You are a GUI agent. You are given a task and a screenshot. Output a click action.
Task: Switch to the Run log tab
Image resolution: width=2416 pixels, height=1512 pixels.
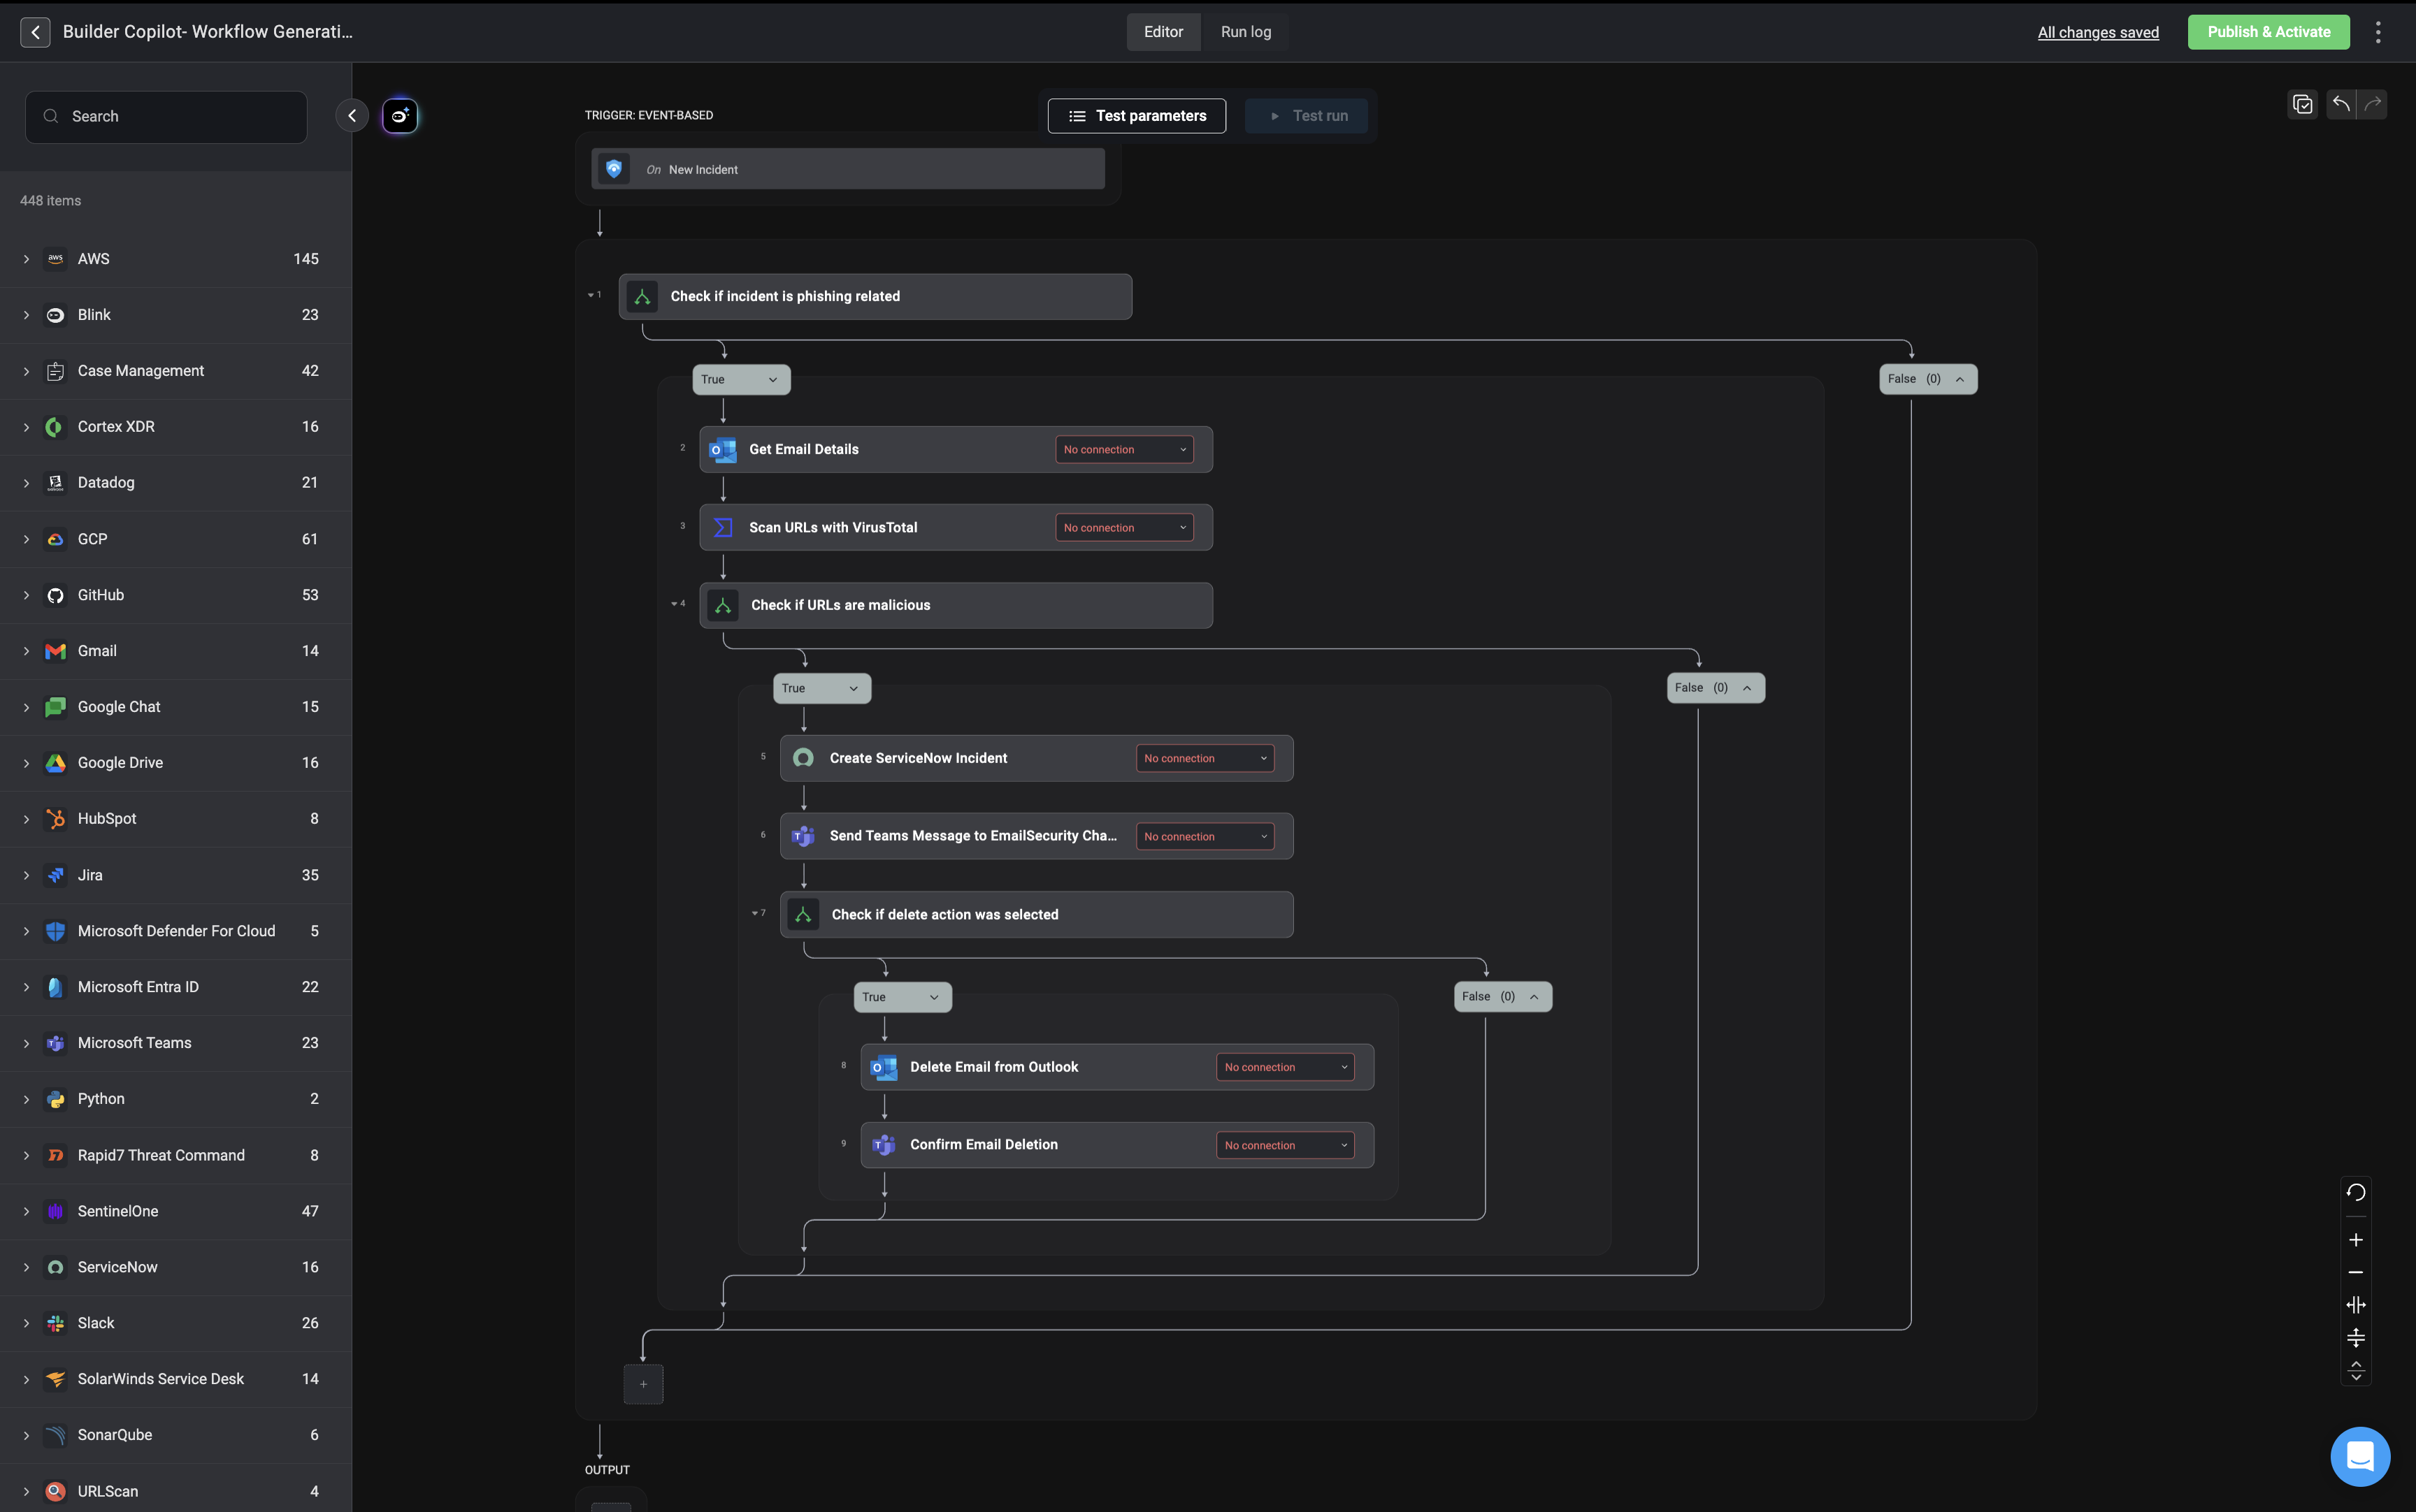click(x=1246, y=32)
